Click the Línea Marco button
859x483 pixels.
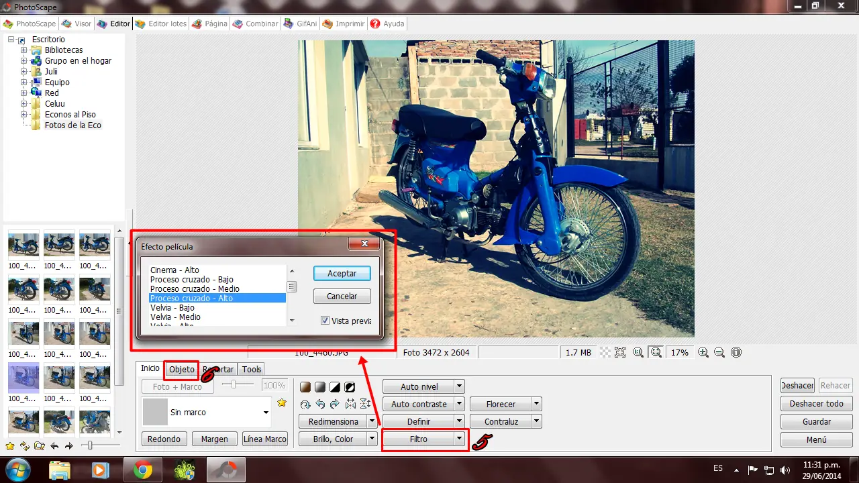(x=265, y=439)
